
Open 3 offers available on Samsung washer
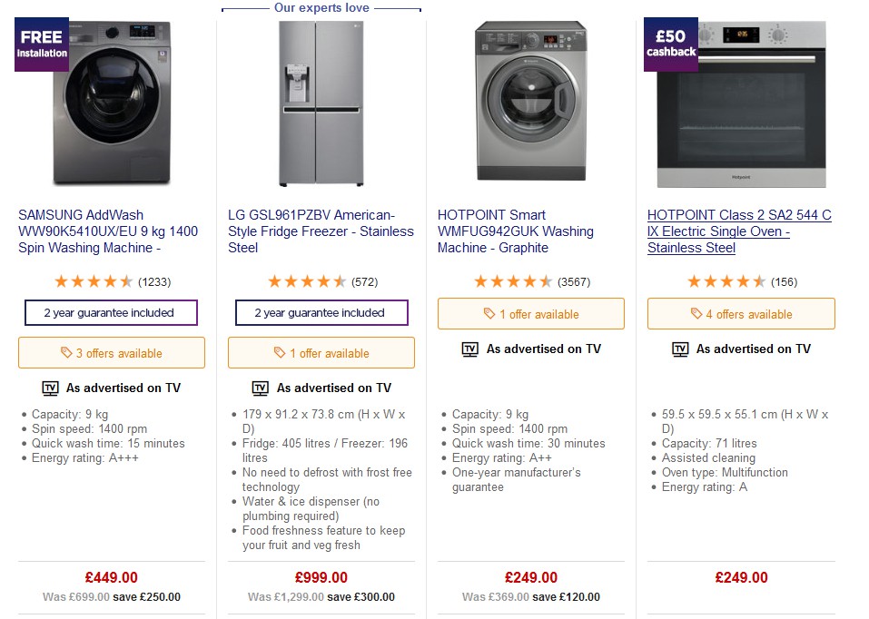point(111,353)
